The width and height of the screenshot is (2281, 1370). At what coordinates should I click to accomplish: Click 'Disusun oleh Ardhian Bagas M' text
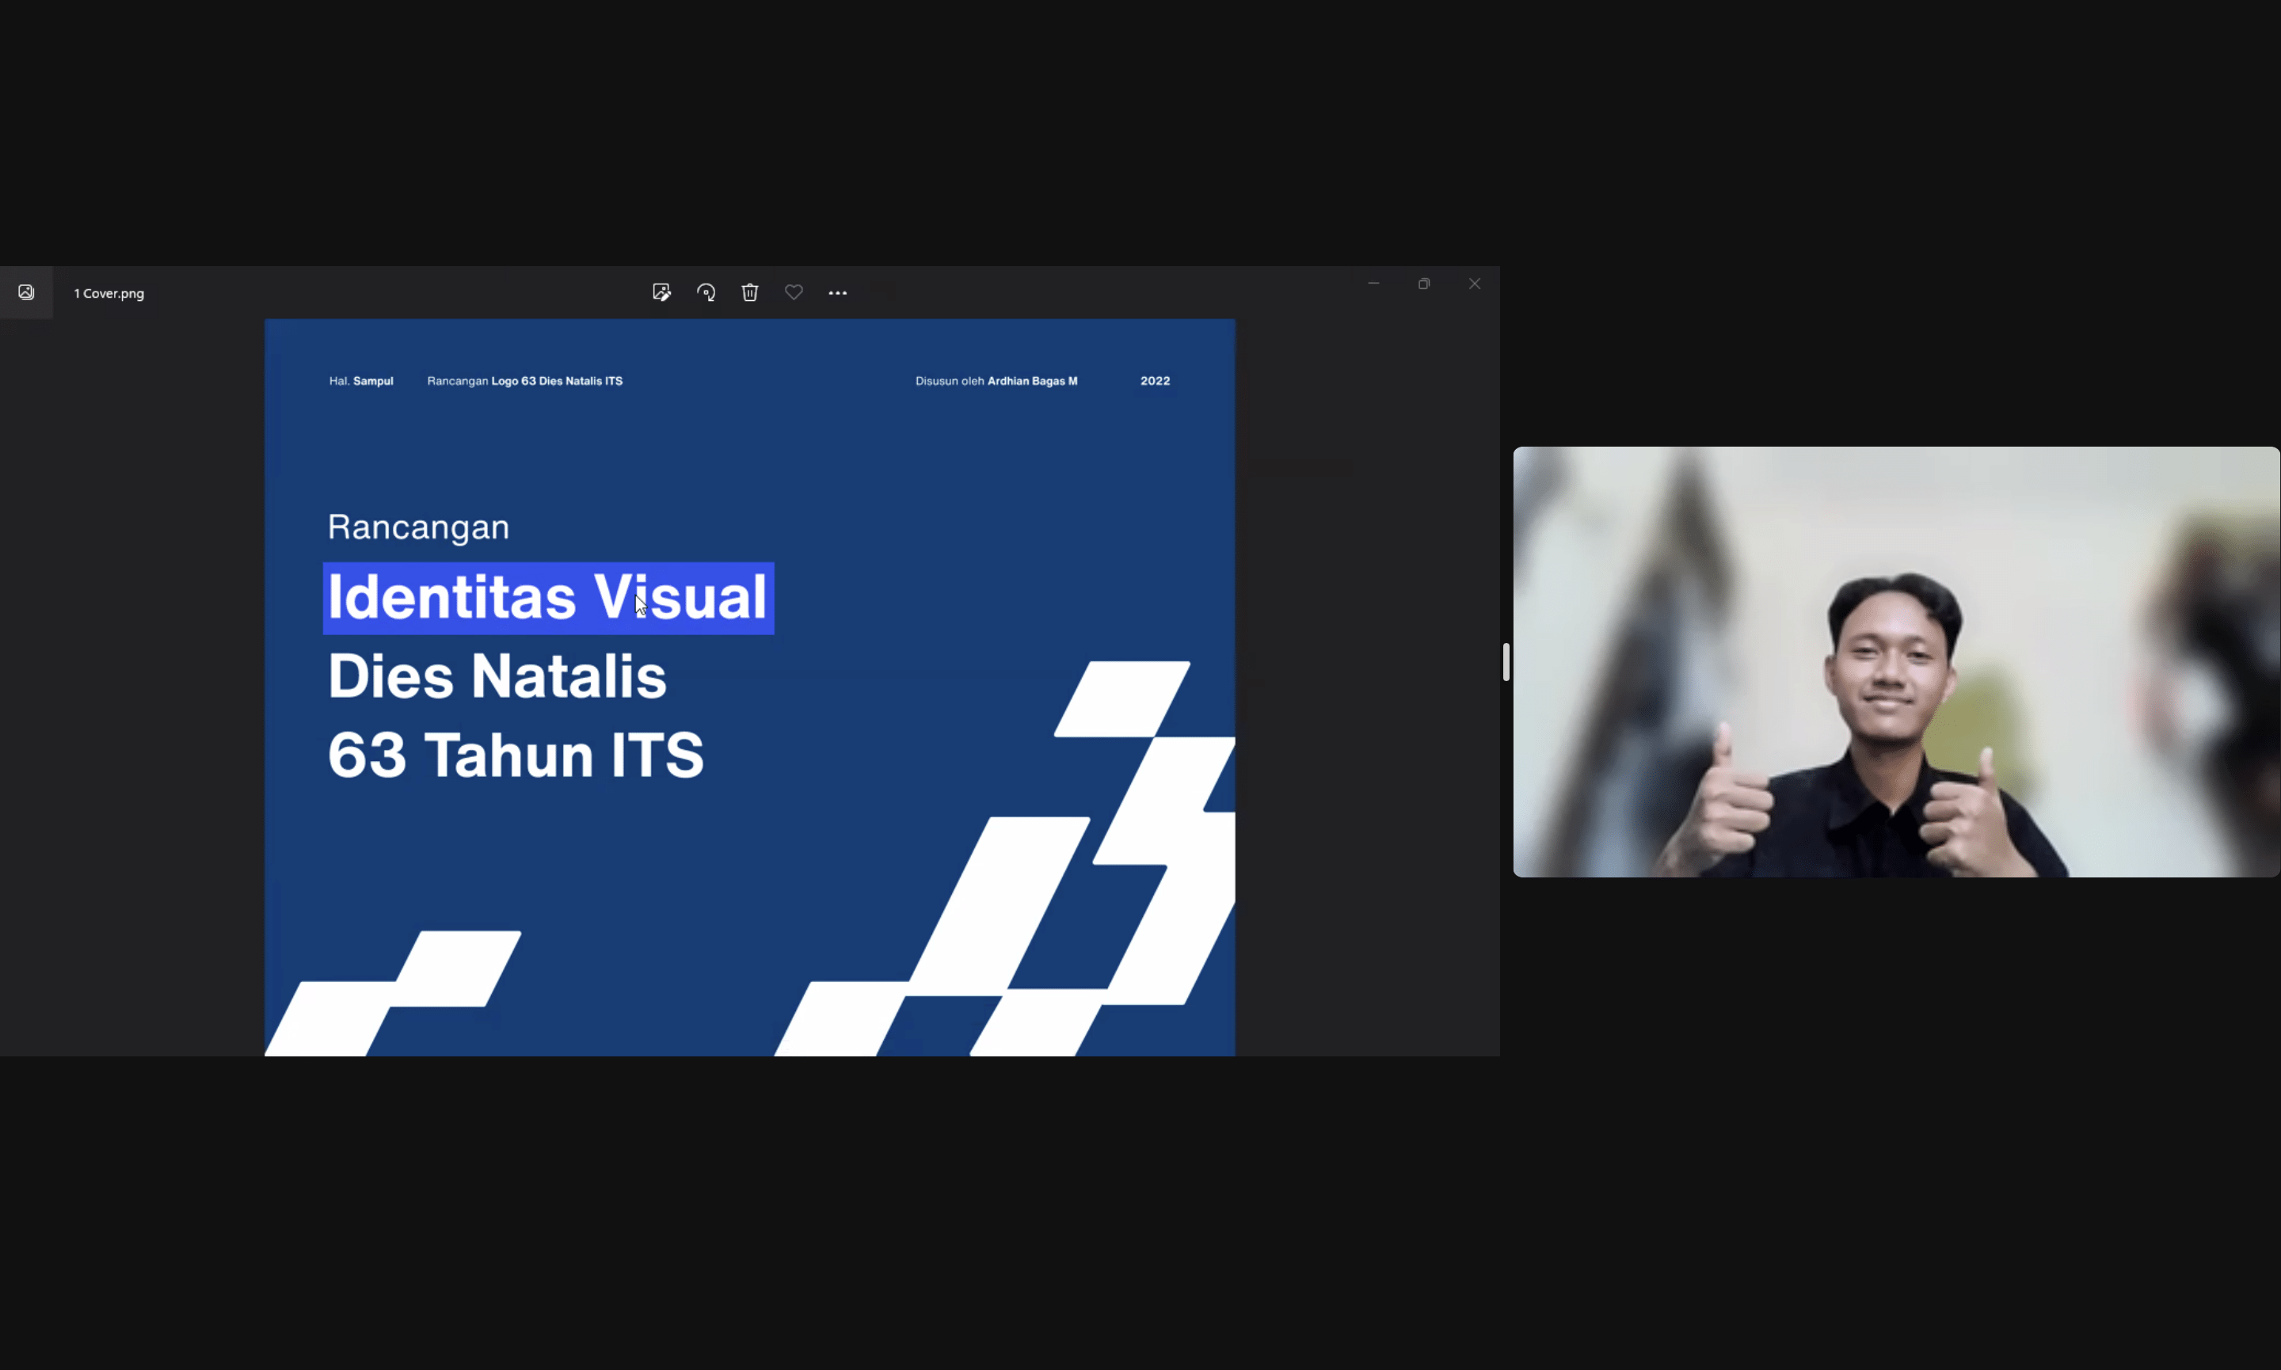click(996, 381)
